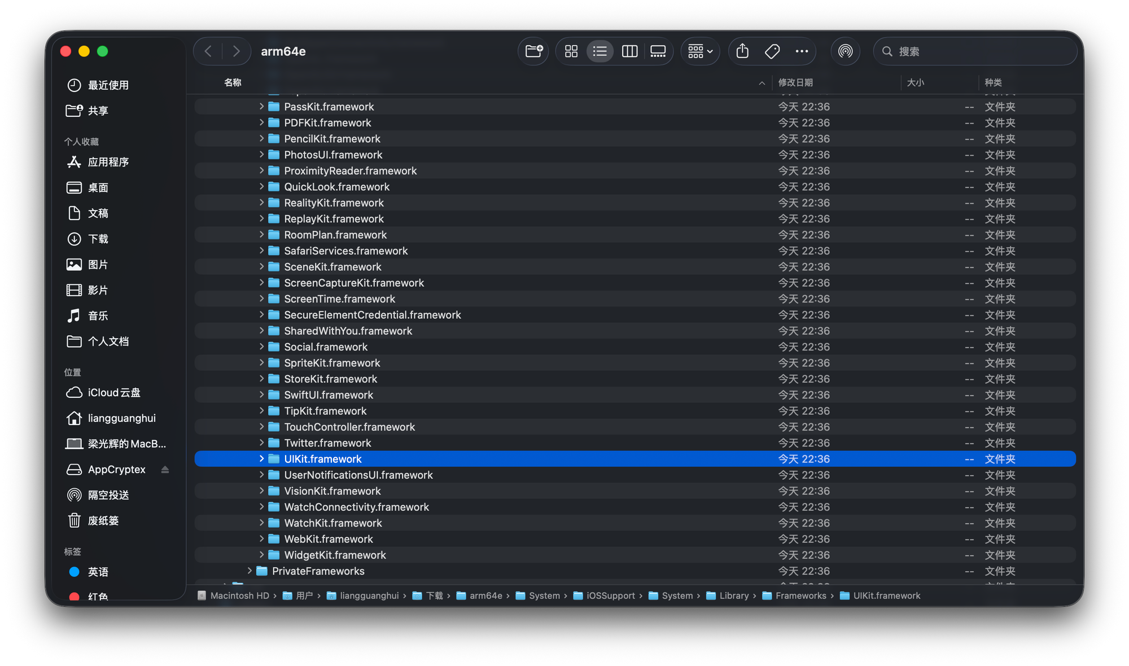The width and height of the screenshot is (1129, 666).
Task: Open the group-by dropdown
Action: point(700,51)
